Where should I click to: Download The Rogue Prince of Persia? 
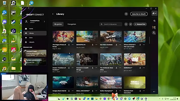(x=69, y=45)
